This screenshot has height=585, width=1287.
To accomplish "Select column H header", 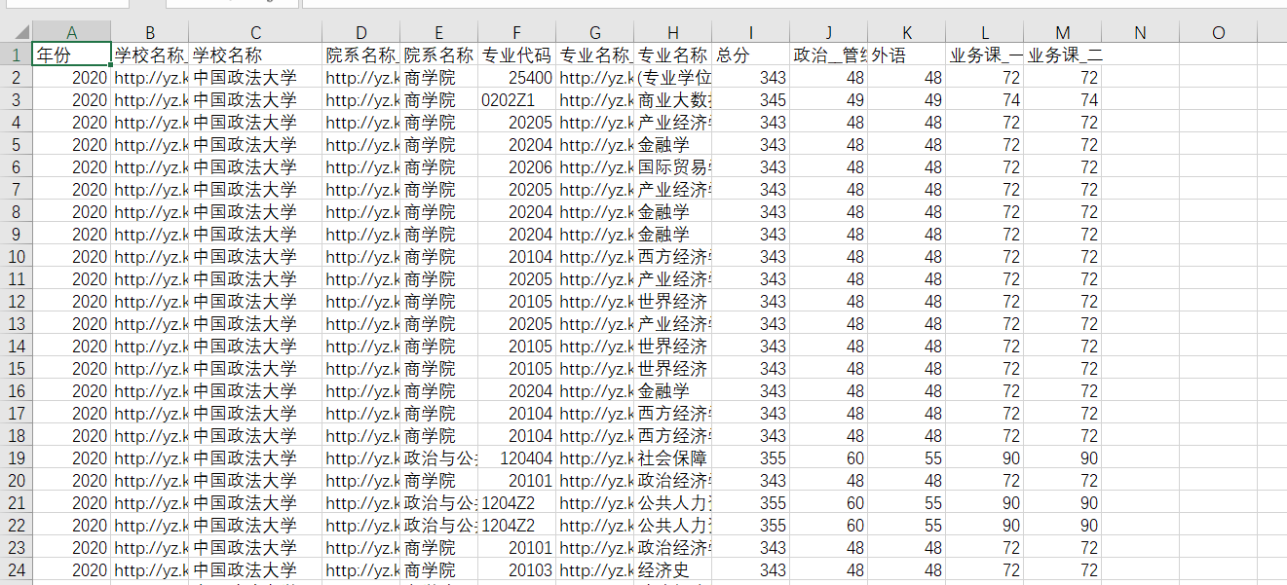I will pos(673,32).
